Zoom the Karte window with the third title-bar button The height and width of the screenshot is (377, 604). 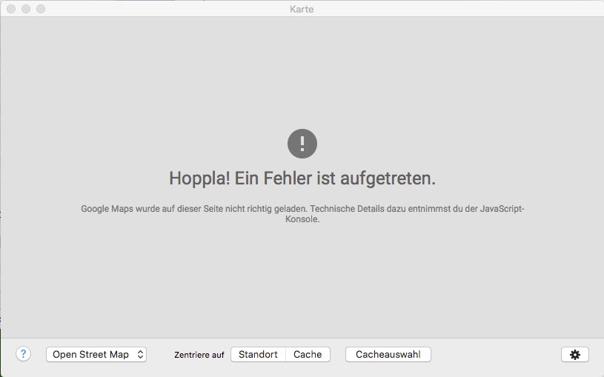[41, 9]
